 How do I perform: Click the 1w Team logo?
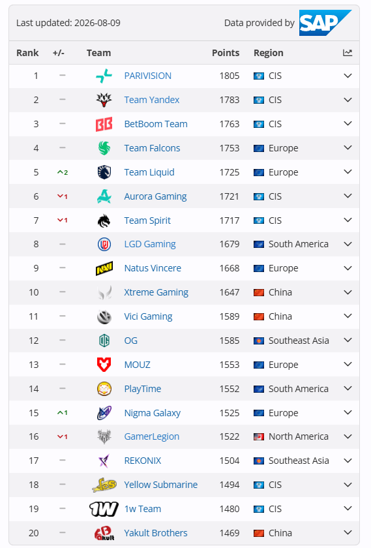[x=104, y=509]
